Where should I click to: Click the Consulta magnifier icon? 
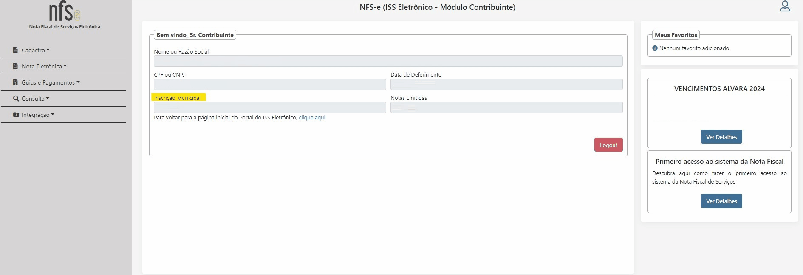(16, 99)
